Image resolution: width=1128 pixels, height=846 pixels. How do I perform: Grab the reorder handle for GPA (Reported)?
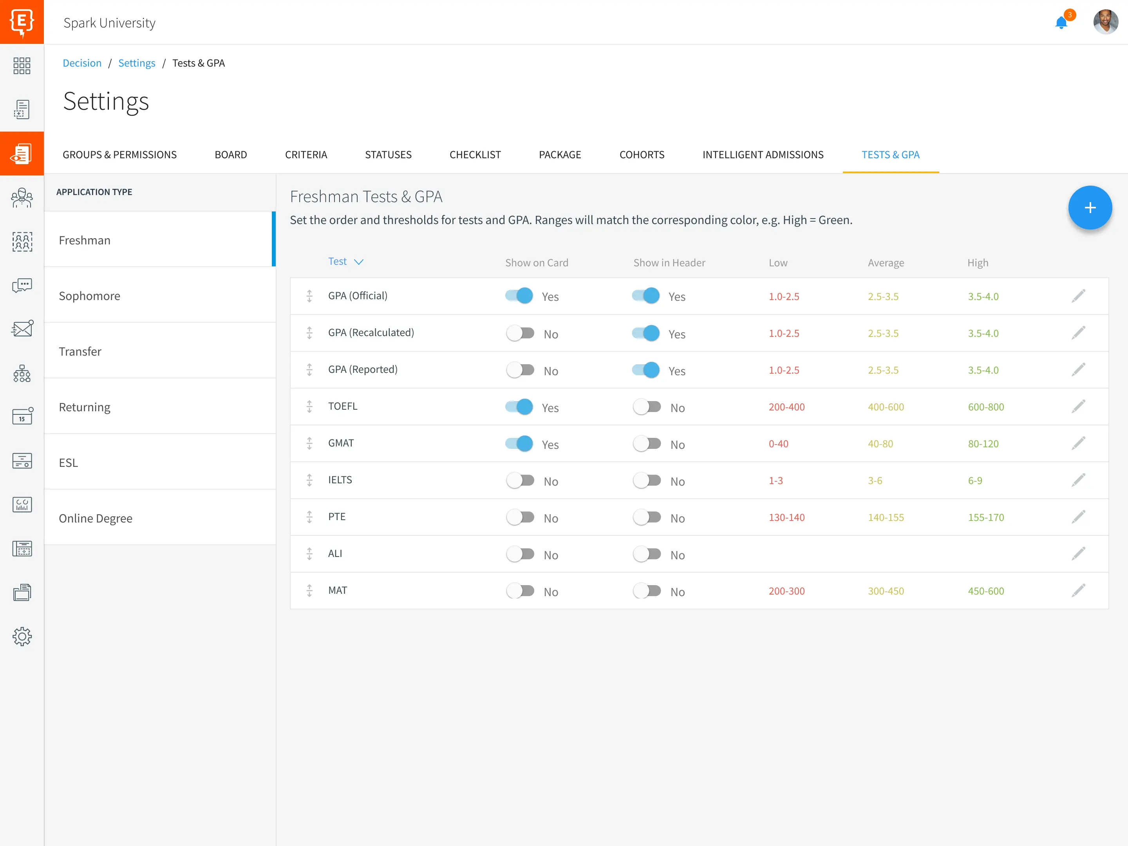tap(309, 370)
